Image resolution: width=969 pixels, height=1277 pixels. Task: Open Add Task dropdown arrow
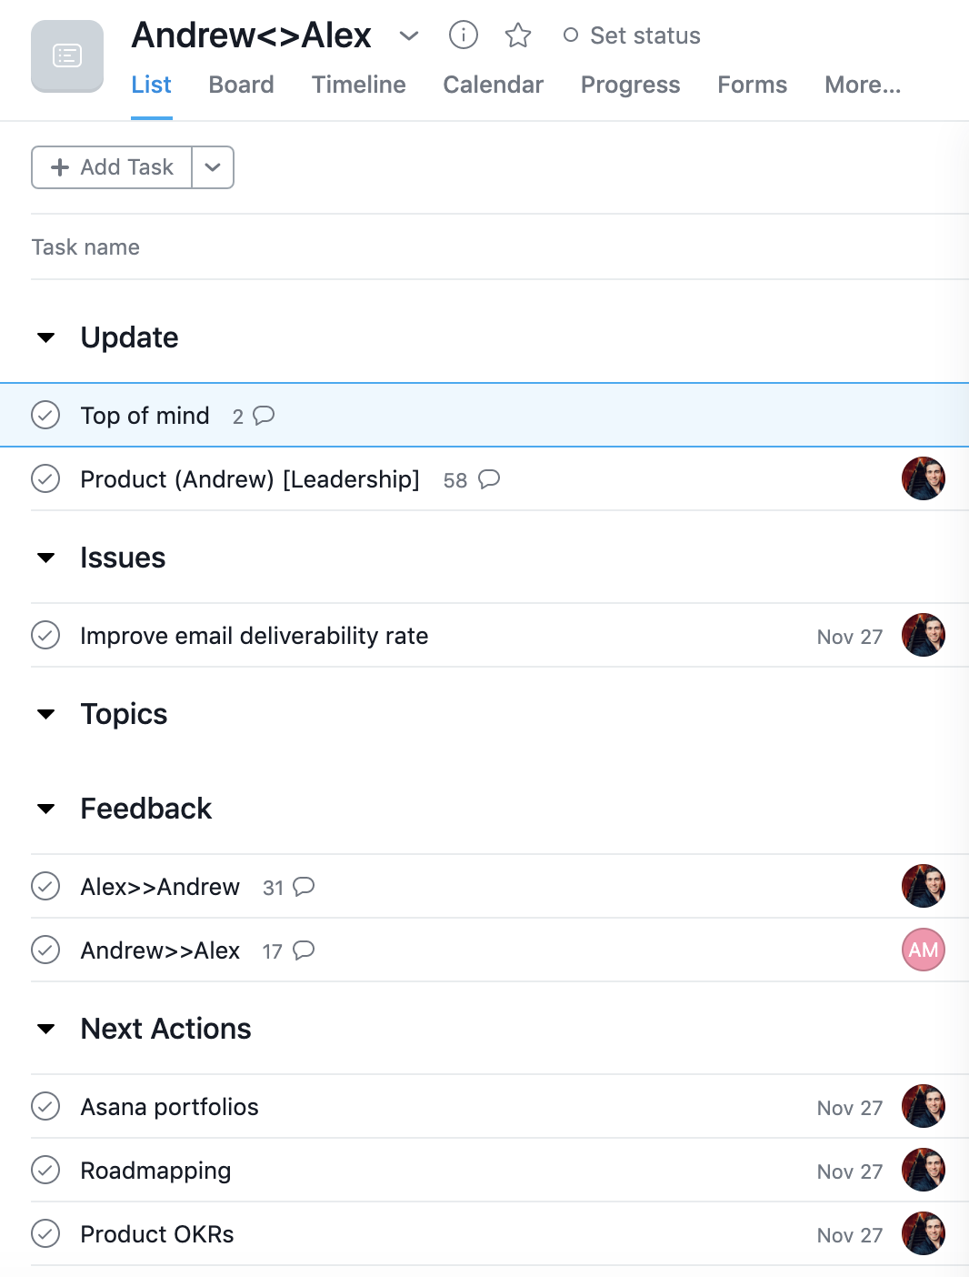coord(213,167)
